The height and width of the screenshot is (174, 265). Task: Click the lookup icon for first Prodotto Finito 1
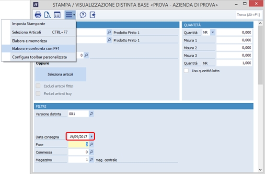point(109,32)
